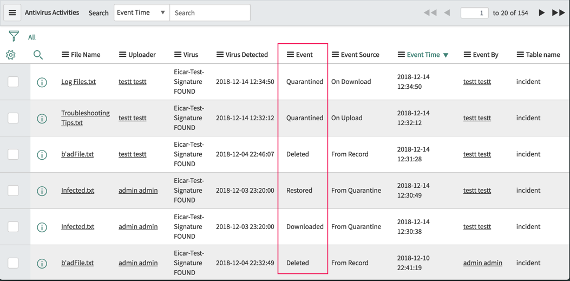
Task: Click the All filter breadcrumb
Action: (32, 37)
